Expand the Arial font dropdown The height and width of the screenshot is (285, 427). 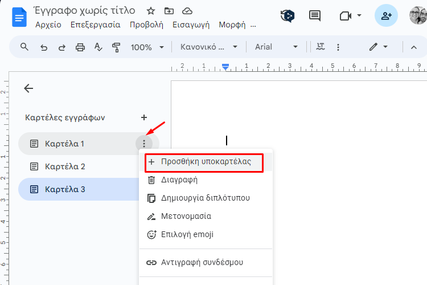coord(276,47)
